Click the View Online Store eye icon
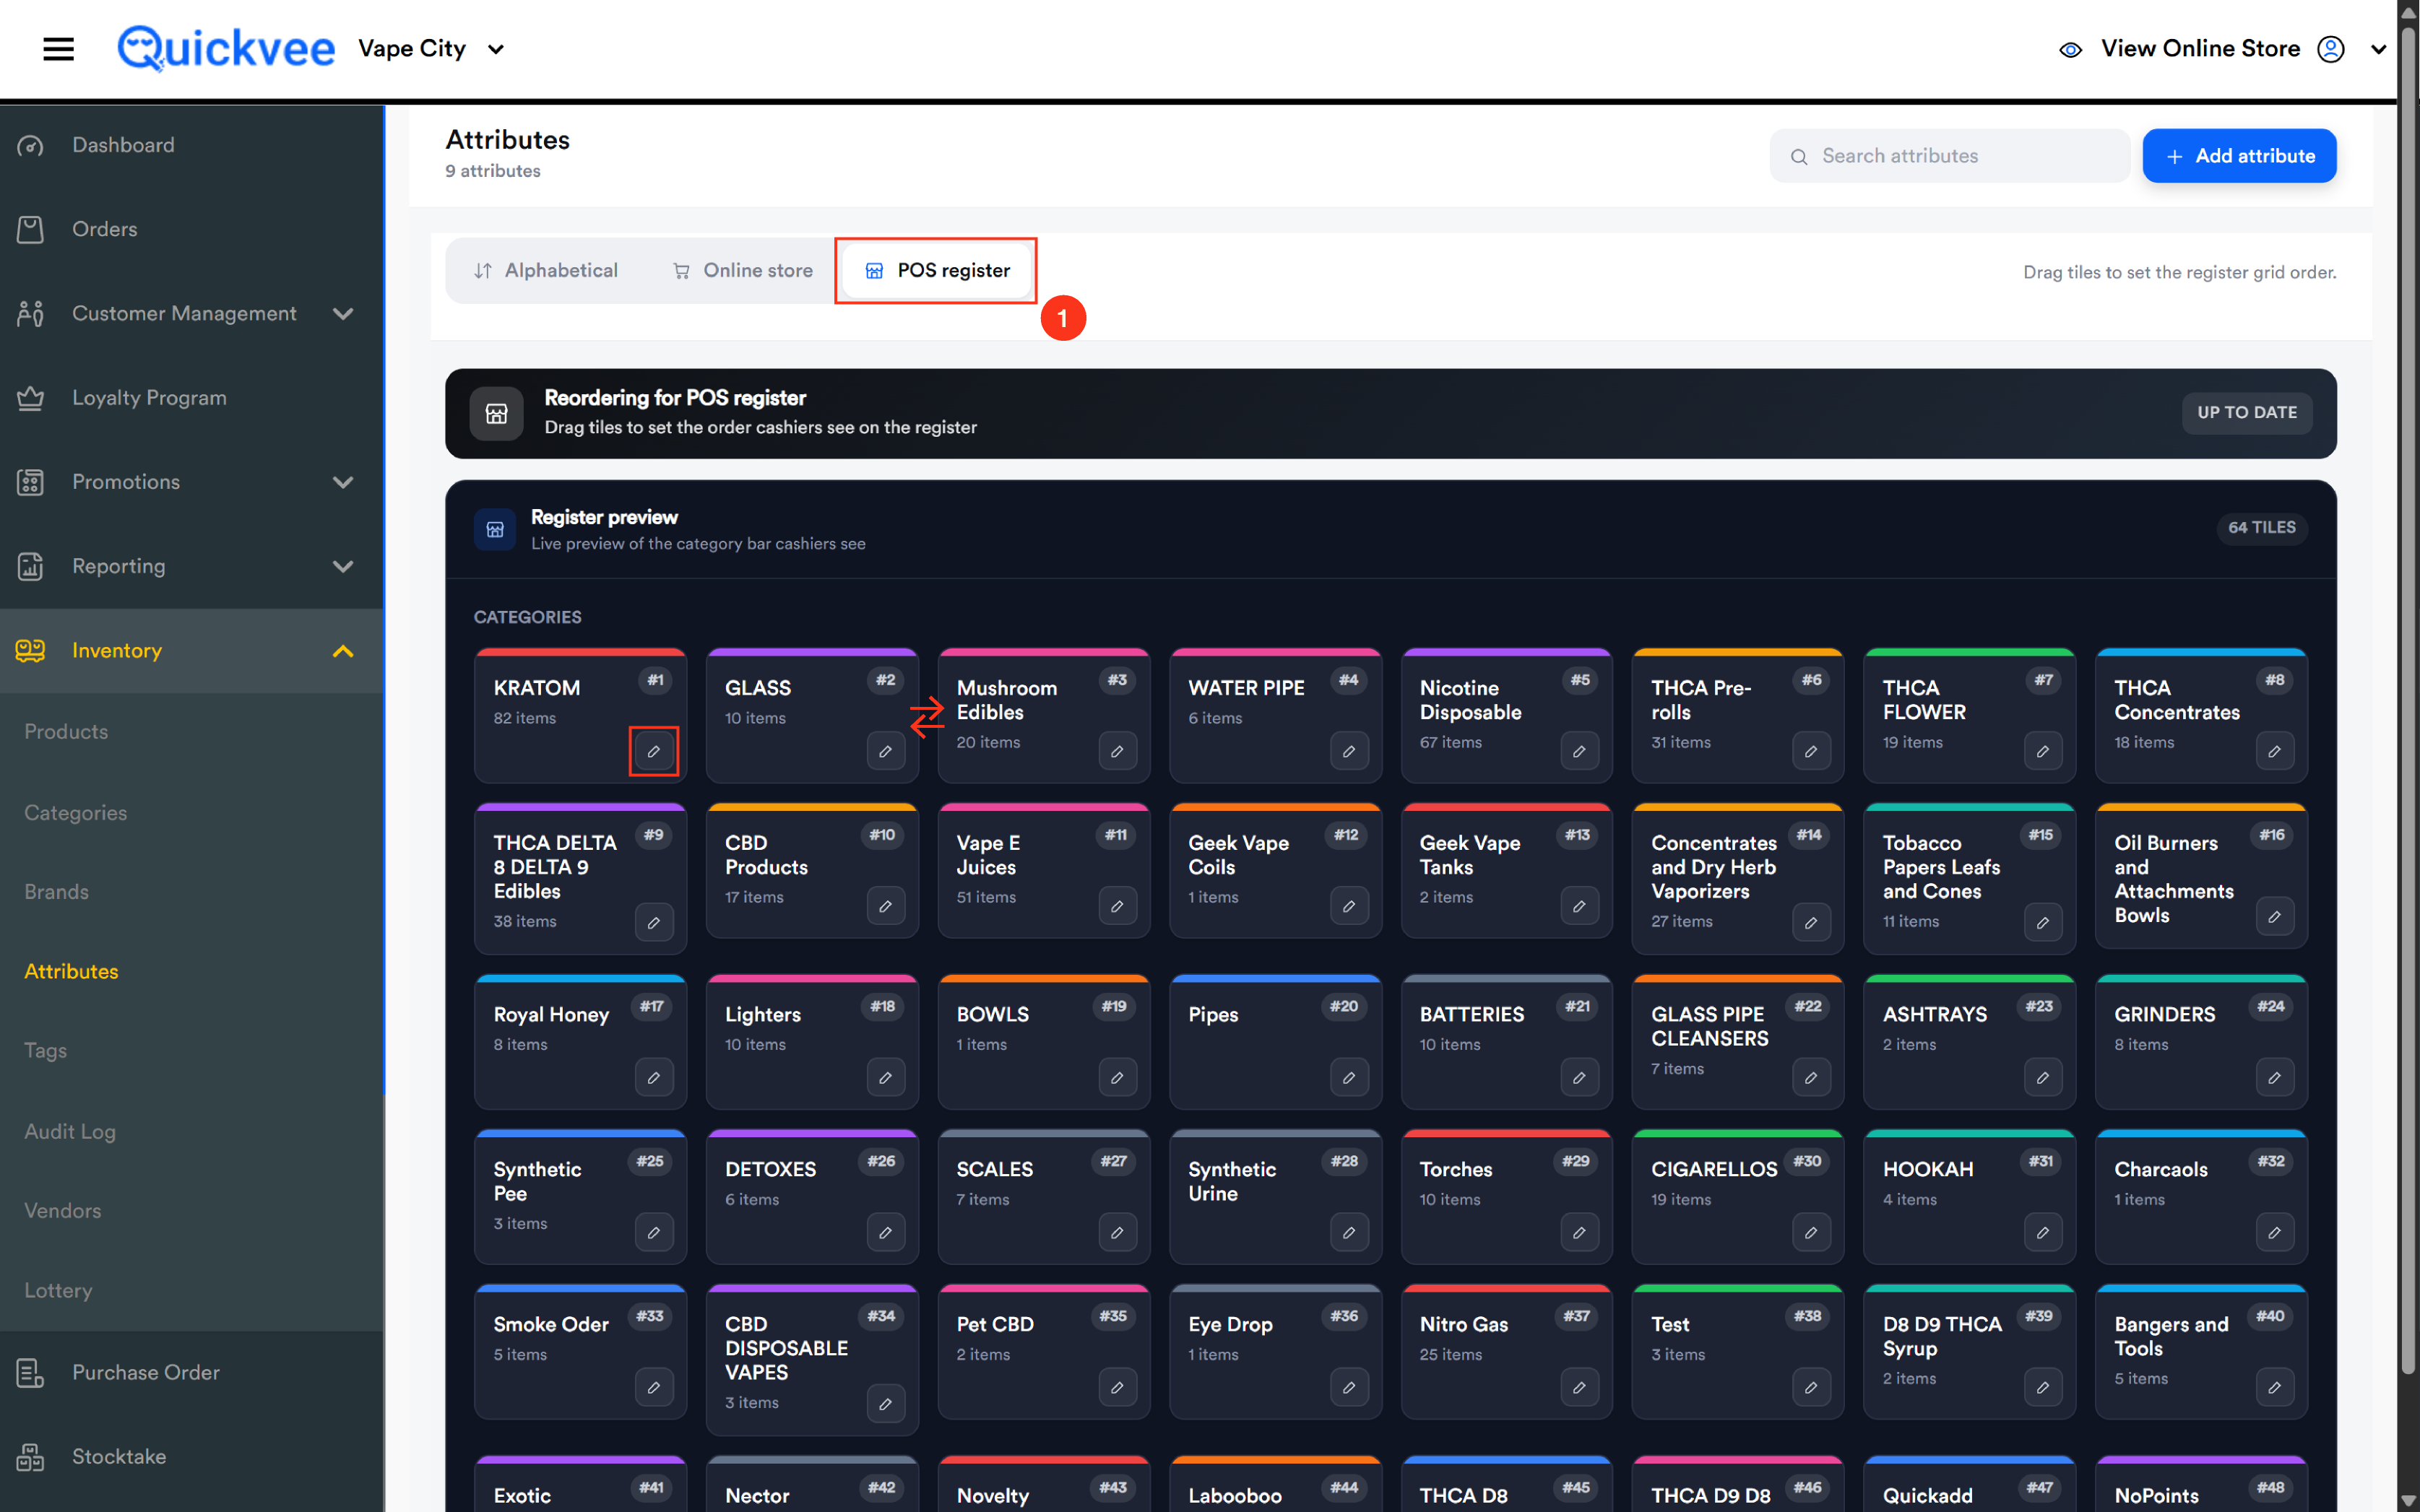The image size is (2420, 1512). (2070, 49)
